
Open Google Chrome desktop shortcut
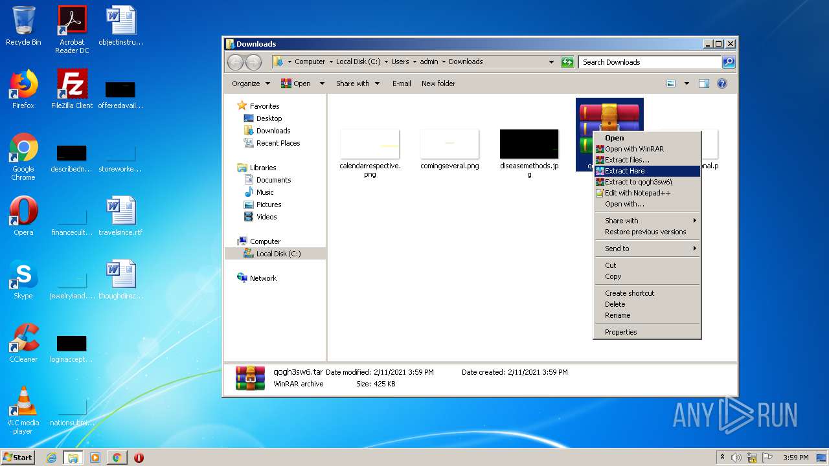point(23,157)
